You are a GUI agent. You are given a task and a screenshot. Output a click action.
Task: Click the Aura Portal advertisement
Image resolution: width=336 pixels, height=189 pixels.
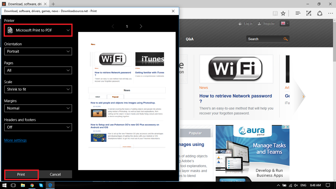tap(252, 153)
